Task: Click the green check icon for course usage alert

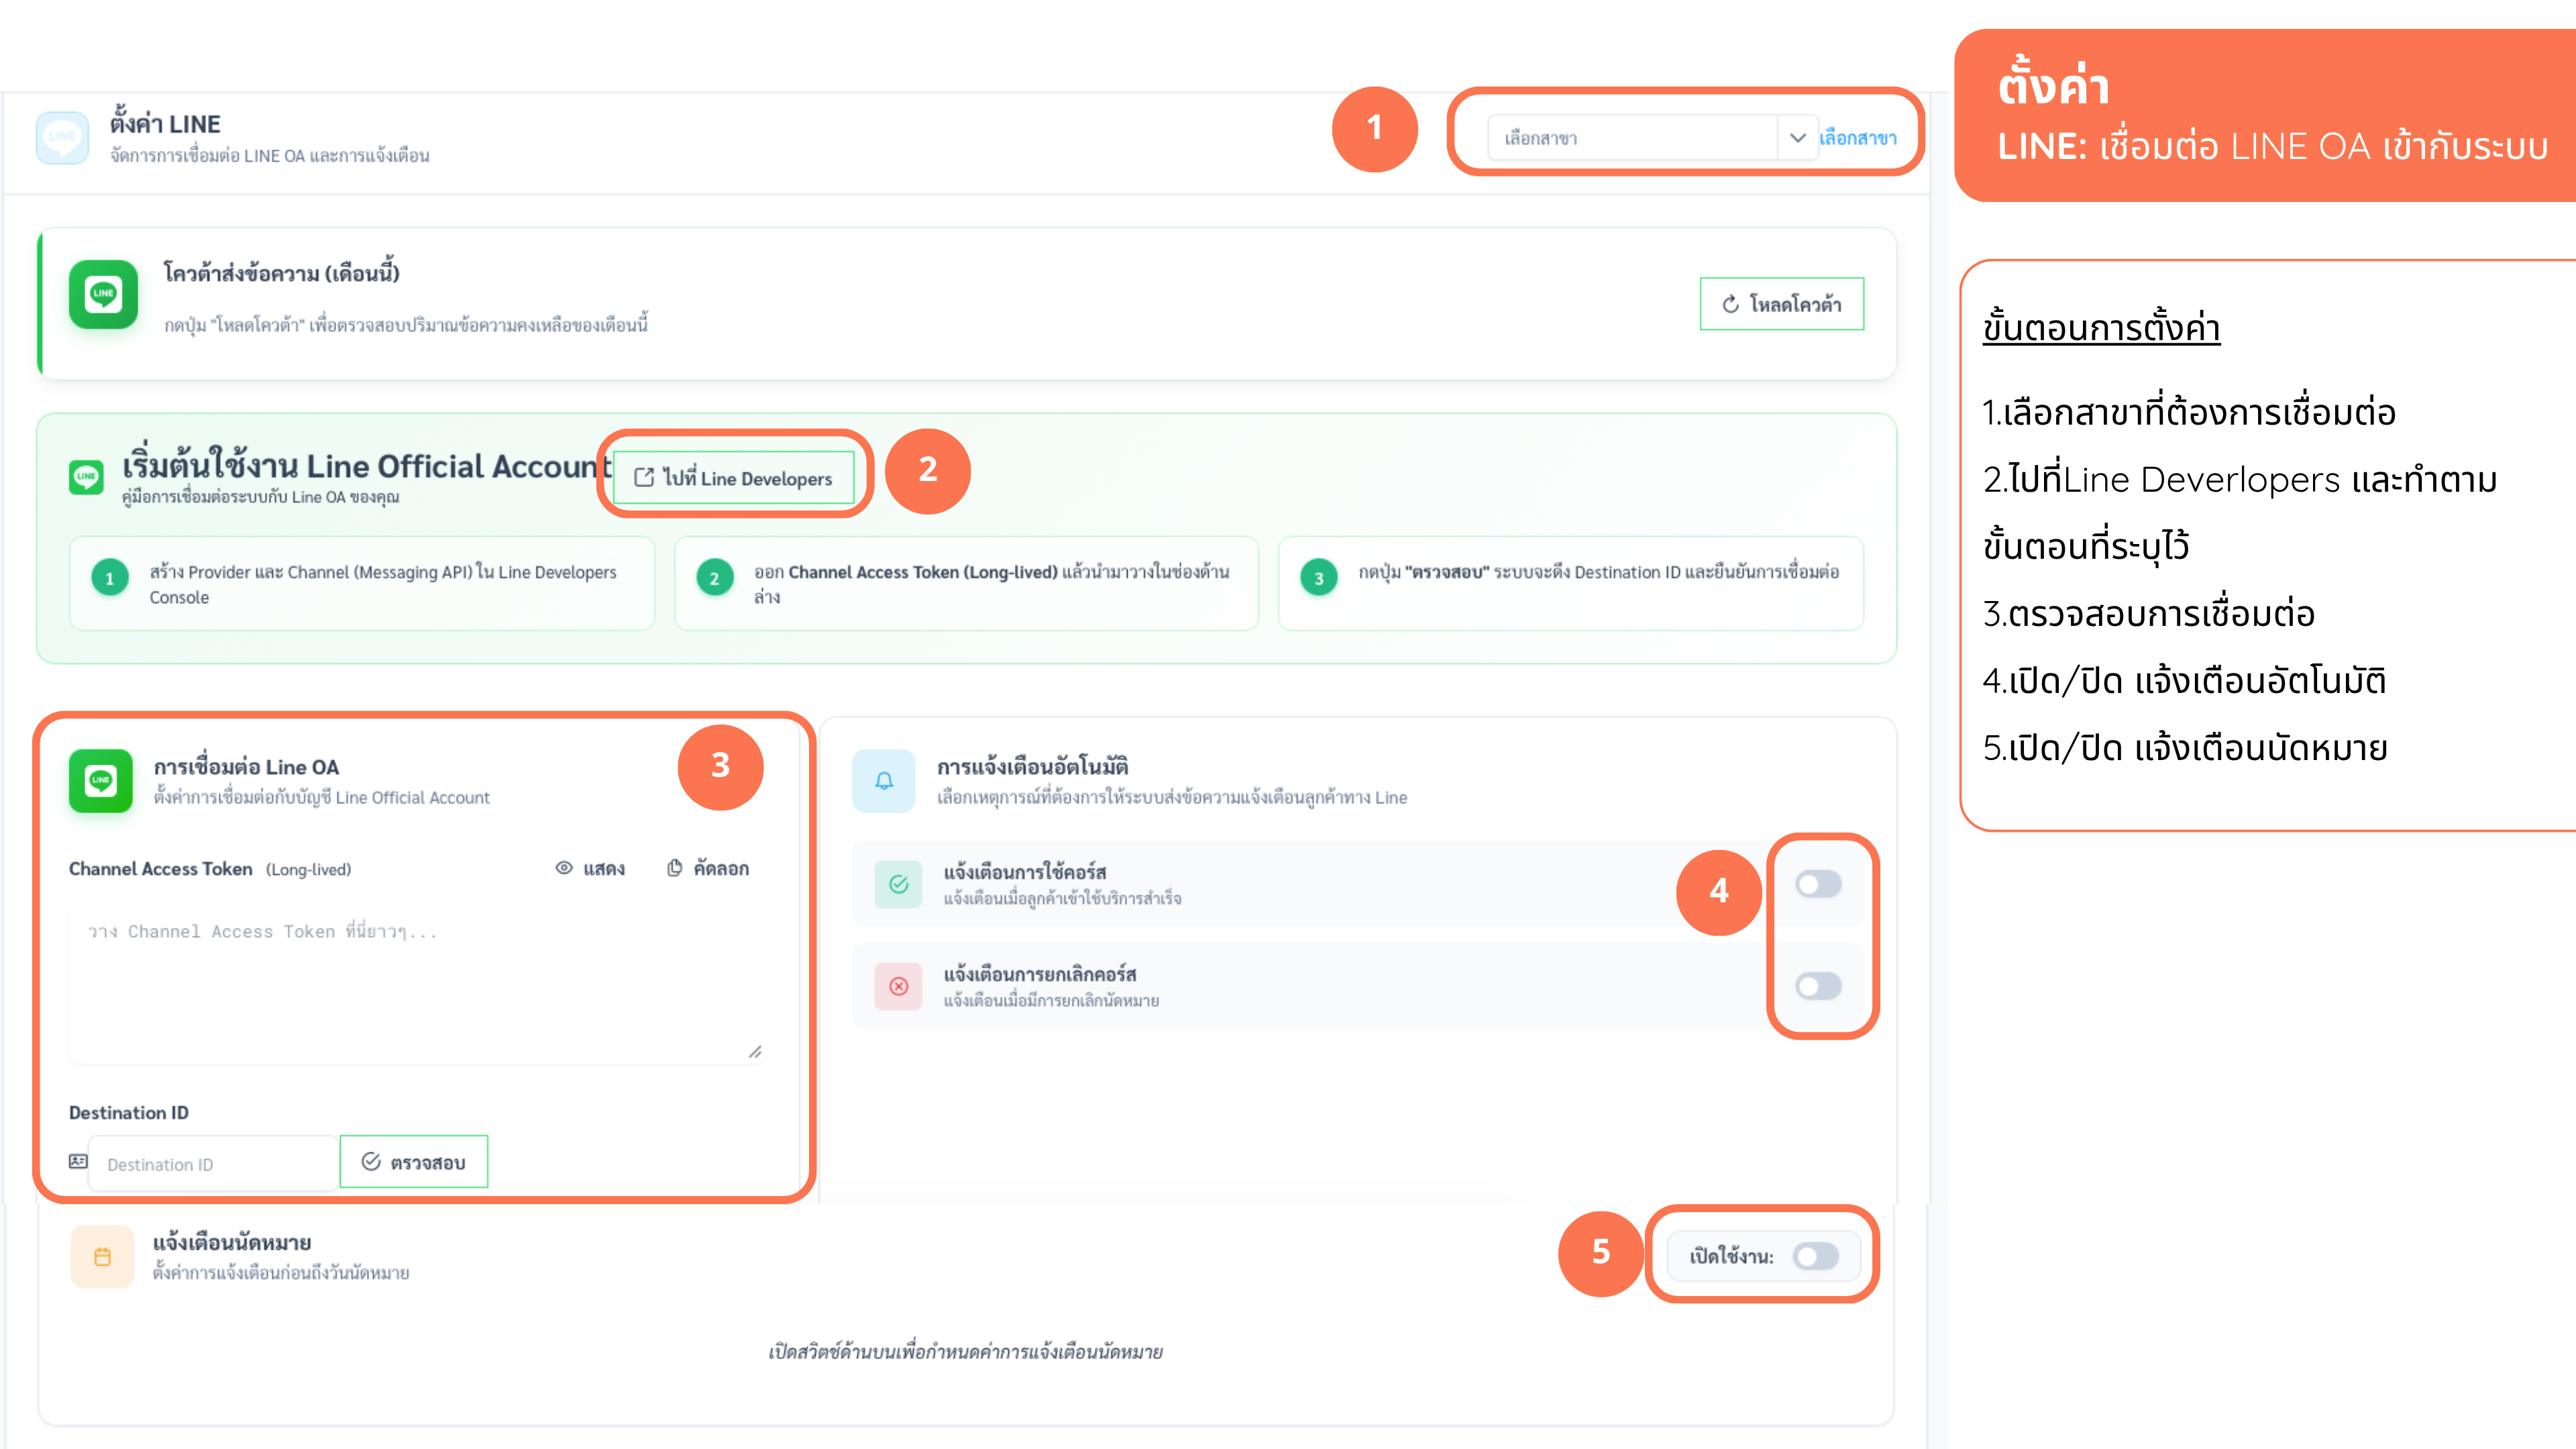Action: (898, 884)
